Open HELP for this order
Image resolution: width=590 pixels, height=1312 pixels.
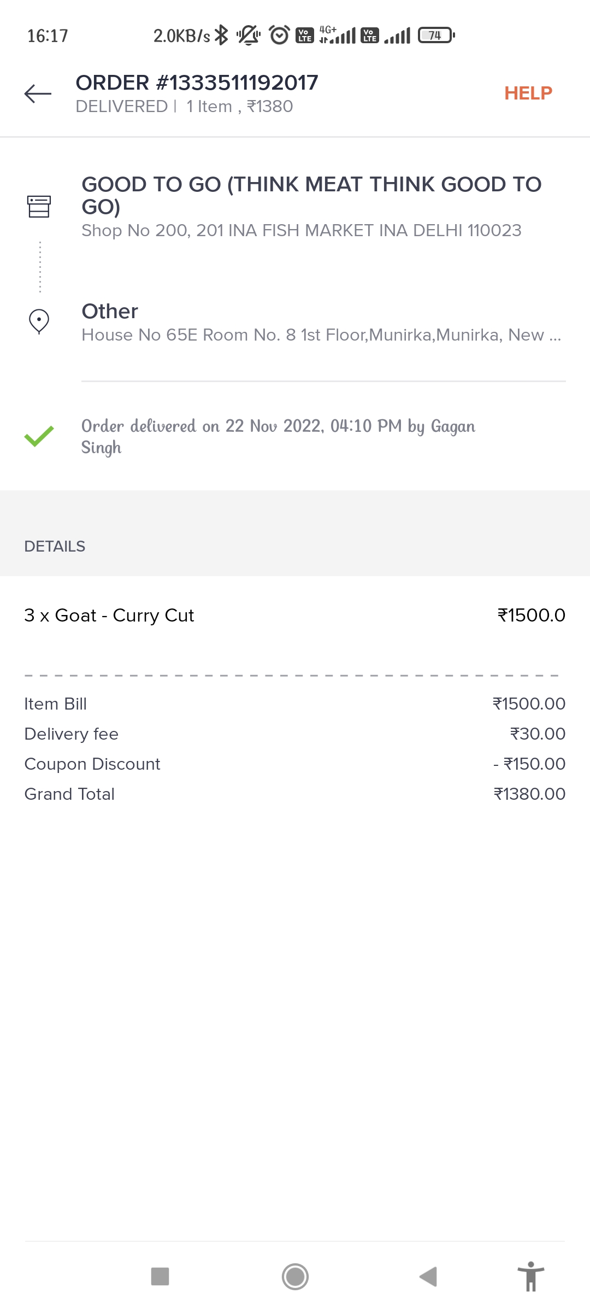528,93
